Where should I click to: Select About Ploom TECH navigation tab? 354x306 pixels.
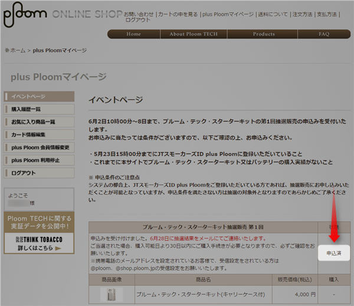click(x=194, y=34)
